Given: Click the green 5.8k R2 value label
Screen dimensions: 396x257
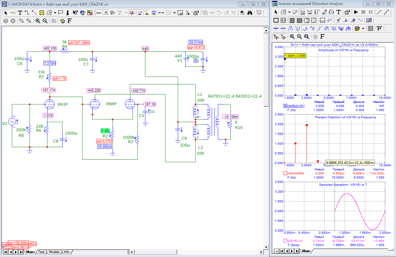Looking at the screenshot, I should (x=105, y=130).
